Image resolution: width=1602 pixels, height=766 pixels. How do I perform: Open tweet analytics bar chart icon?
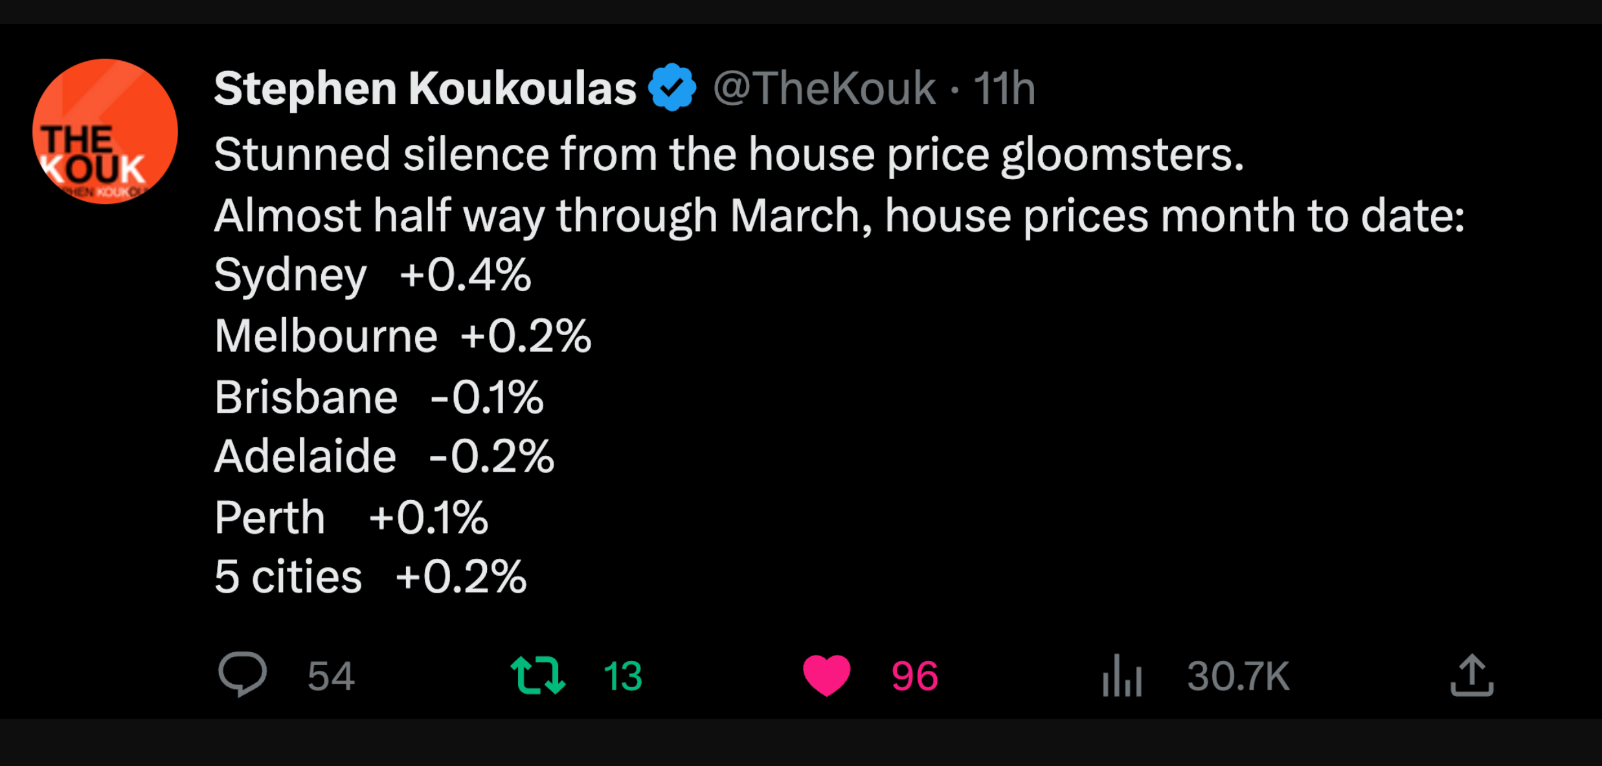click(x=1122, y=676)
